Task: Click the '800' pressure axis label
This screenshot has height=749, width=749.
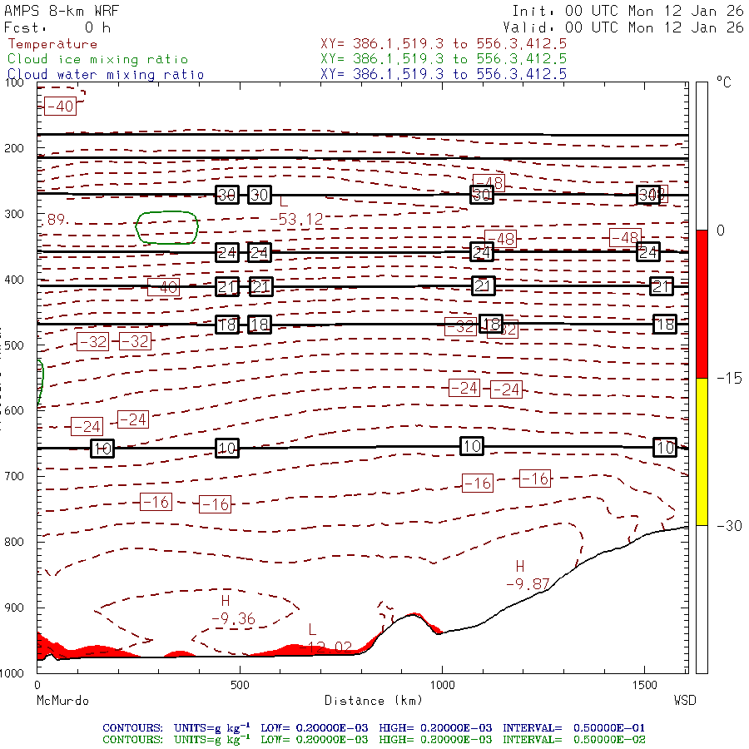Action: coord(14,542)
